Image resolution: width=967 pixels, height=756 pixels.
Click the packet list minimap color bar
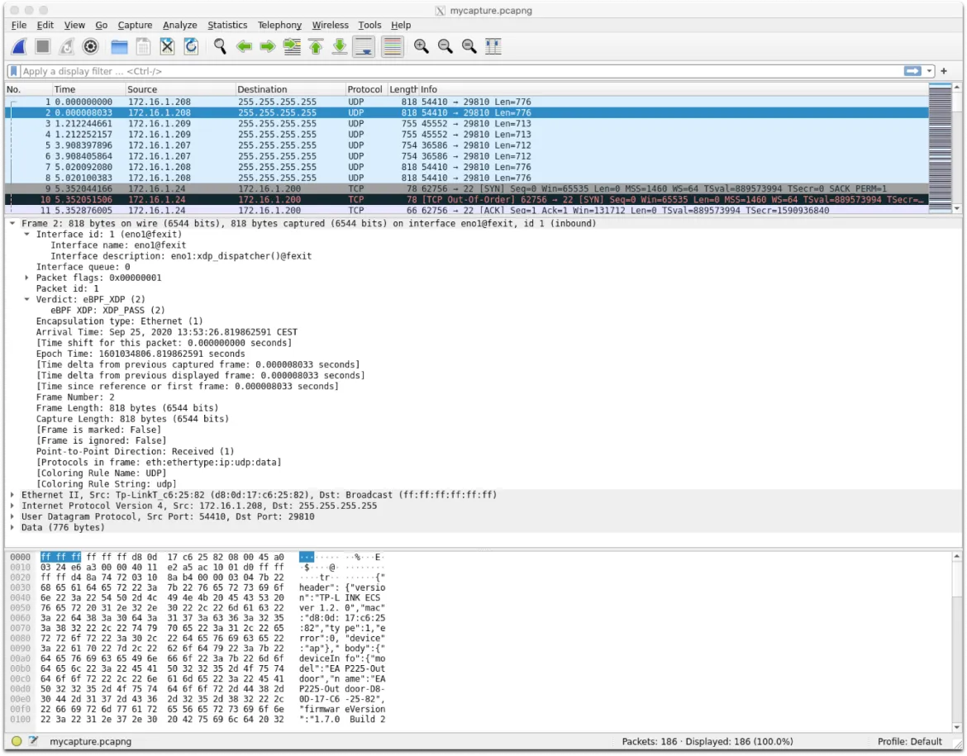click(x=940, y=148)
